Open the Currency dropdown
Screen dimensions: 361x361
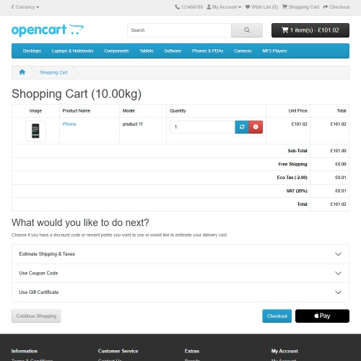click(x=25, y=7)
